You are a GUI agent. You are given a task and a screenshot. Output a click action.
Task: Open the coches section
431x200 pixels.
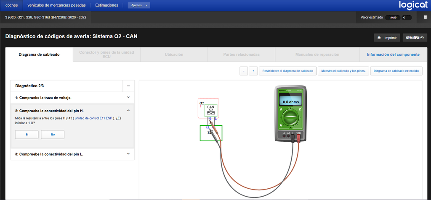pos(11,5)
